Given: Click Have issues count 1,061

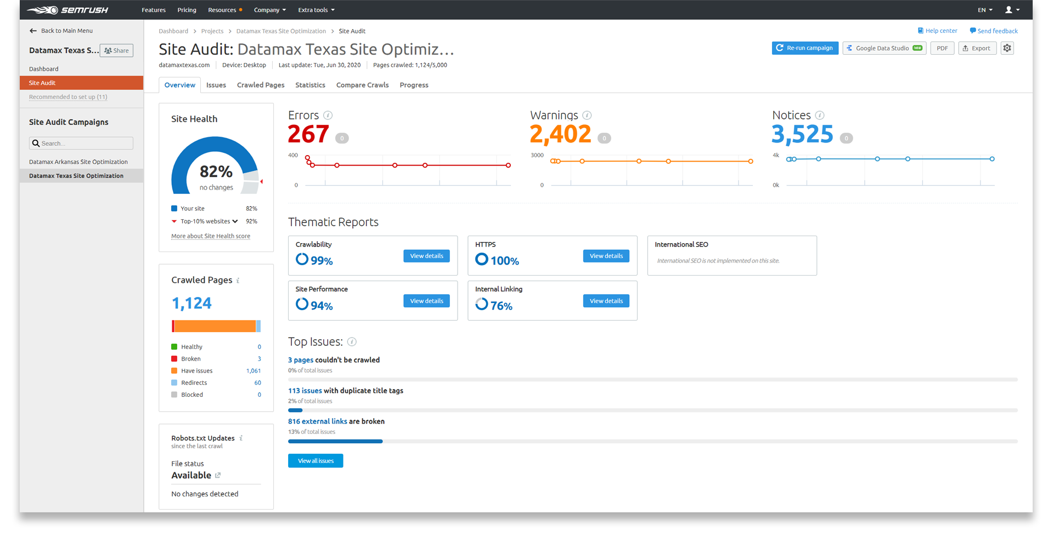Looking at the screenshot, I should pyautogui.click(x=254, y=371).
